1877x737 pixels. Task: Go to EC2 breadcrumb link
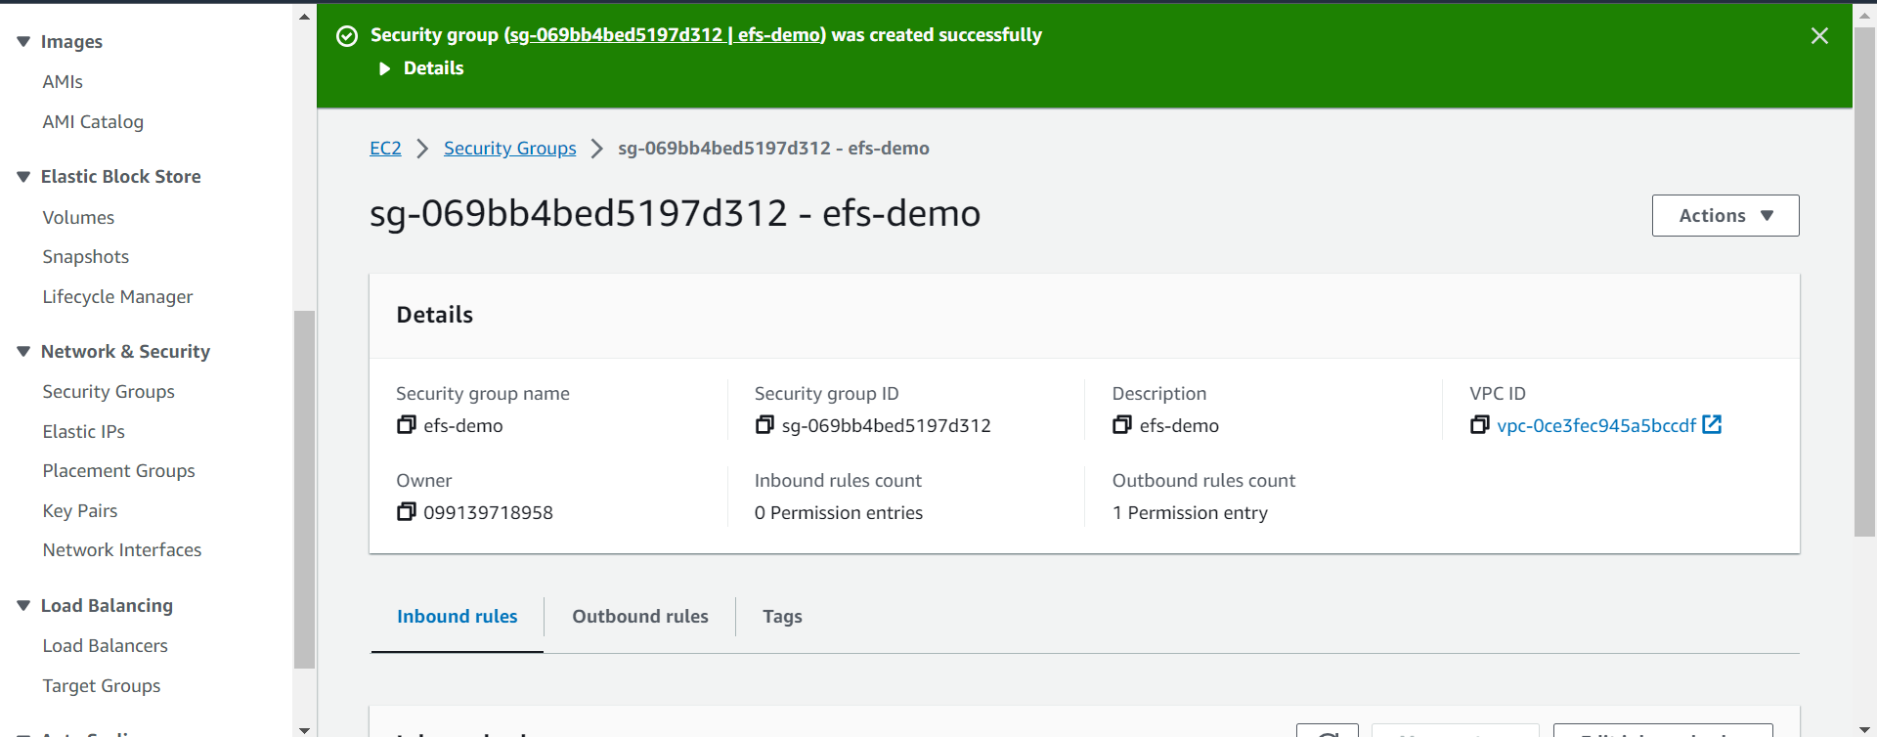(x=385, y=149)
